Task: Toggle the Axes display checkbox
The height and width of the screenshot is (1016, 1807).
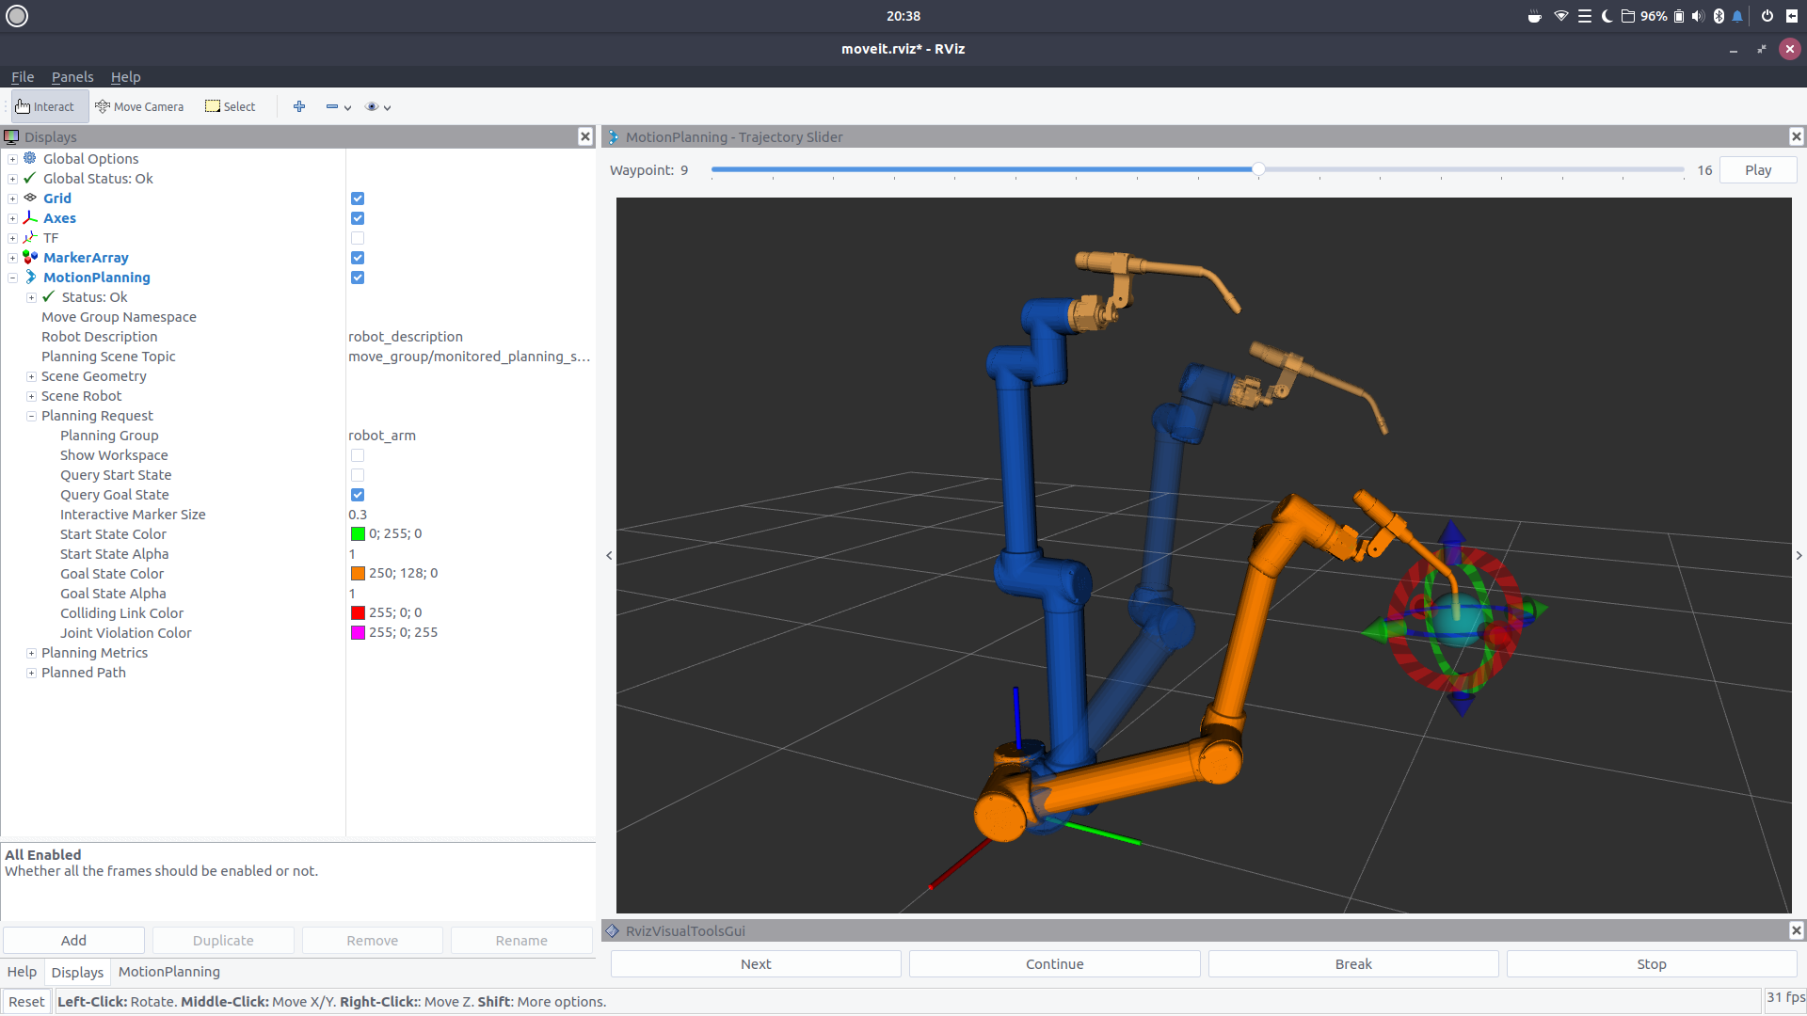Action: click(x=358, y=218)
